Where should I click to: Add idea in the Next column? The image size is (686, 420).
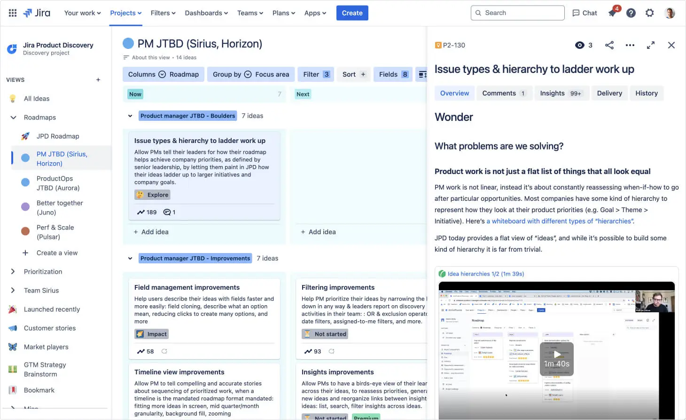coord(318,232)
